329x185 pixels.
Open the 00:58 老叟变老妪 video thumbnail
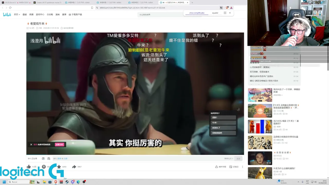260,158
